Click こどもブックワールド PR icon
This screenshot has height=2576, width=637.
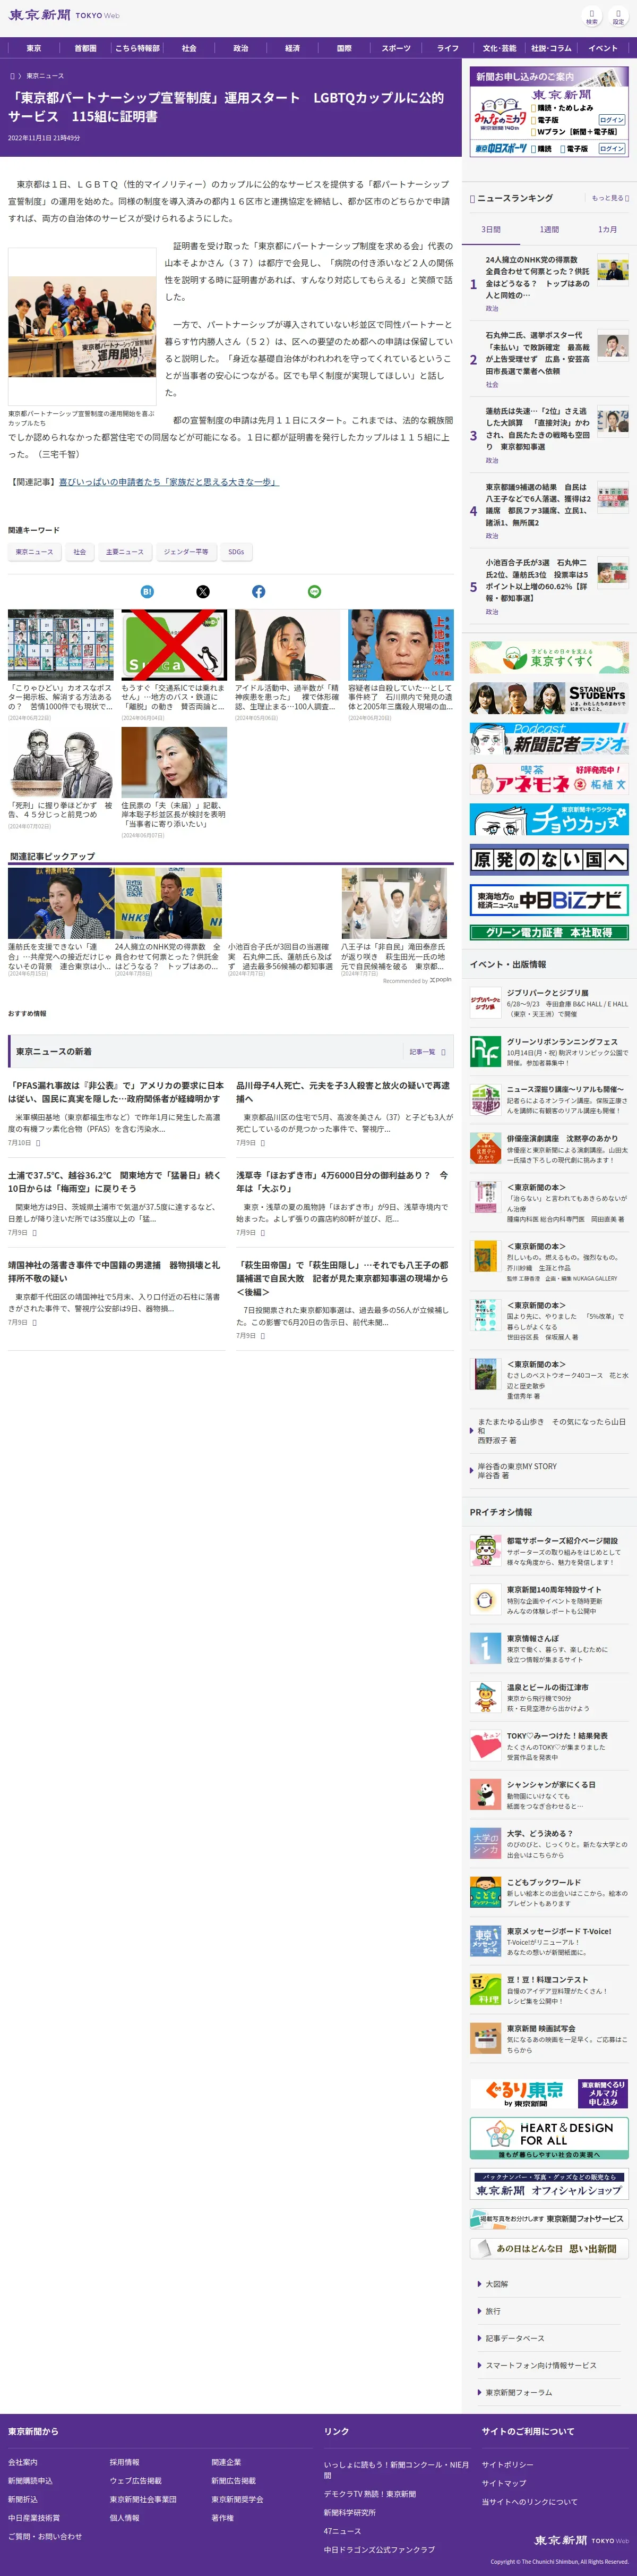point(485,1892)
